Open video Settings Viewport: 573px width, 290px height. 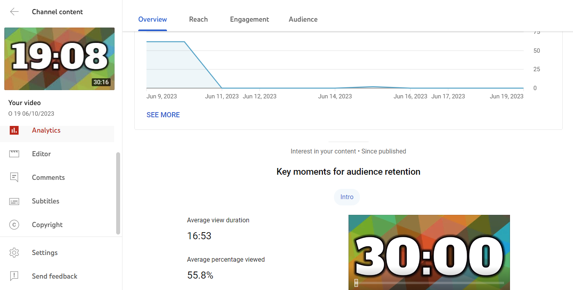(x=45, y=252)
